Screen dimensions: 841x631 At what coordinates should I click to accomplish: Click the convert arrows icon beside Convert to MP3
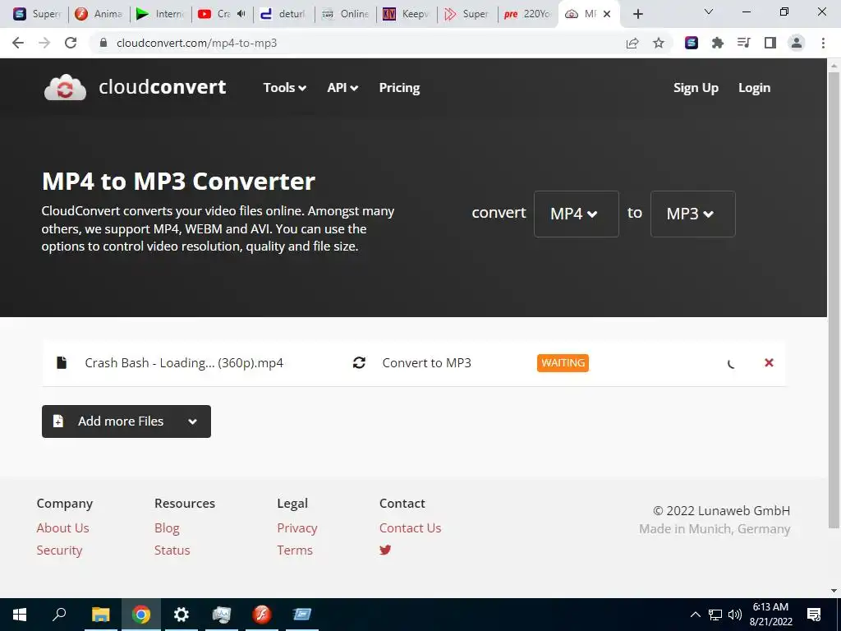(360, 362)
